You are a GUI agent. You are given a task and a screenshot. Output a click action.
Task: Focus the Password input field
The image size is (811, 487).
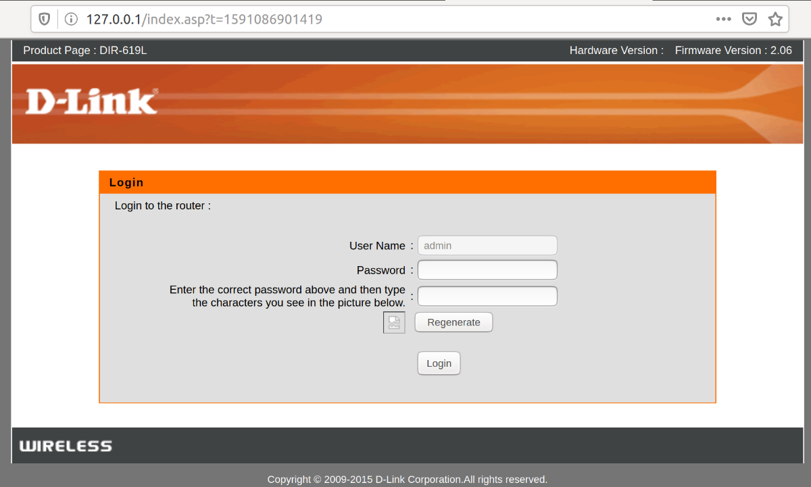tap(487, 270)
